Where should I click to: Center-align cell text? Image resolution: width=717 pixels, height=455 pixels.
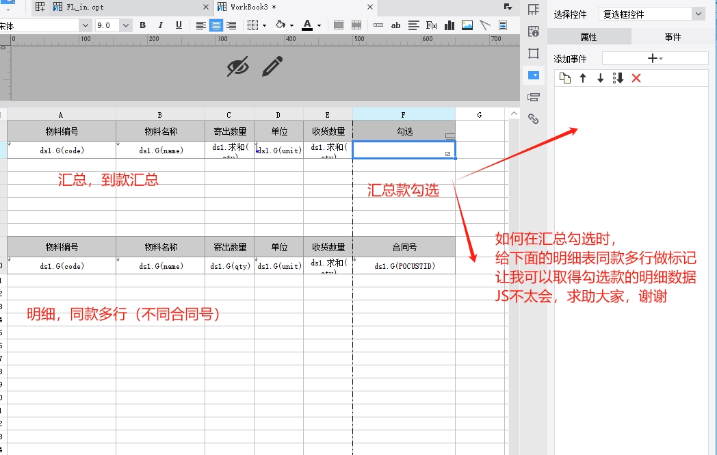point(216,25)
